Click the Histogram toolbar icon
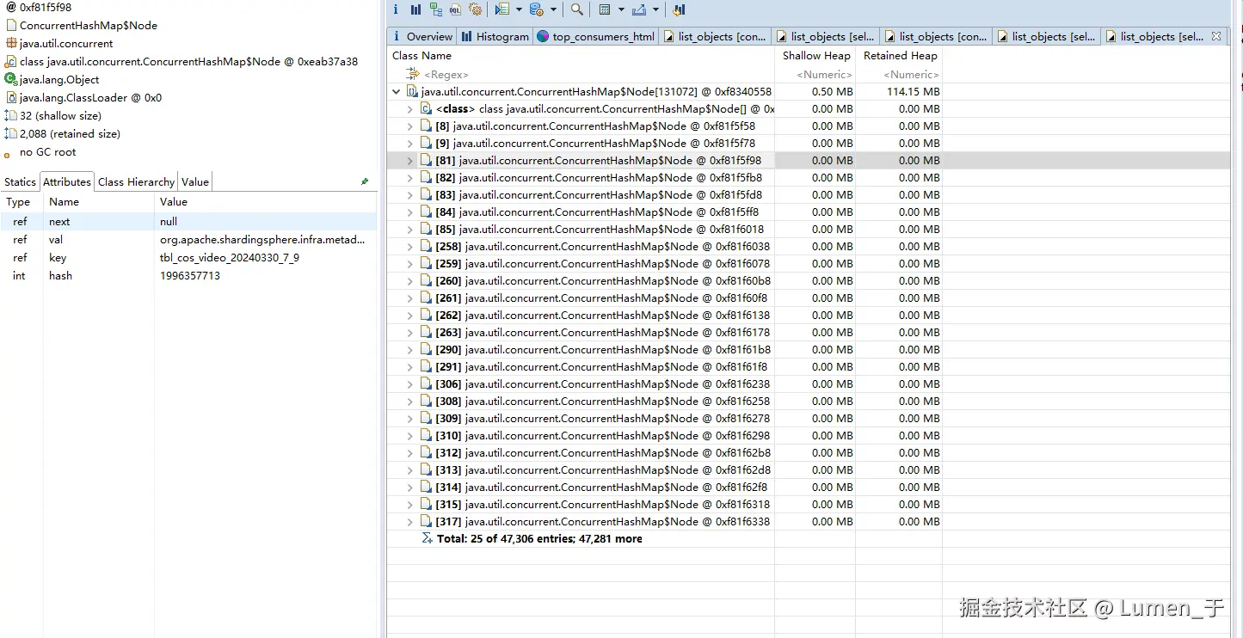This screenshot has height=638, width=1243. point(415,9)
